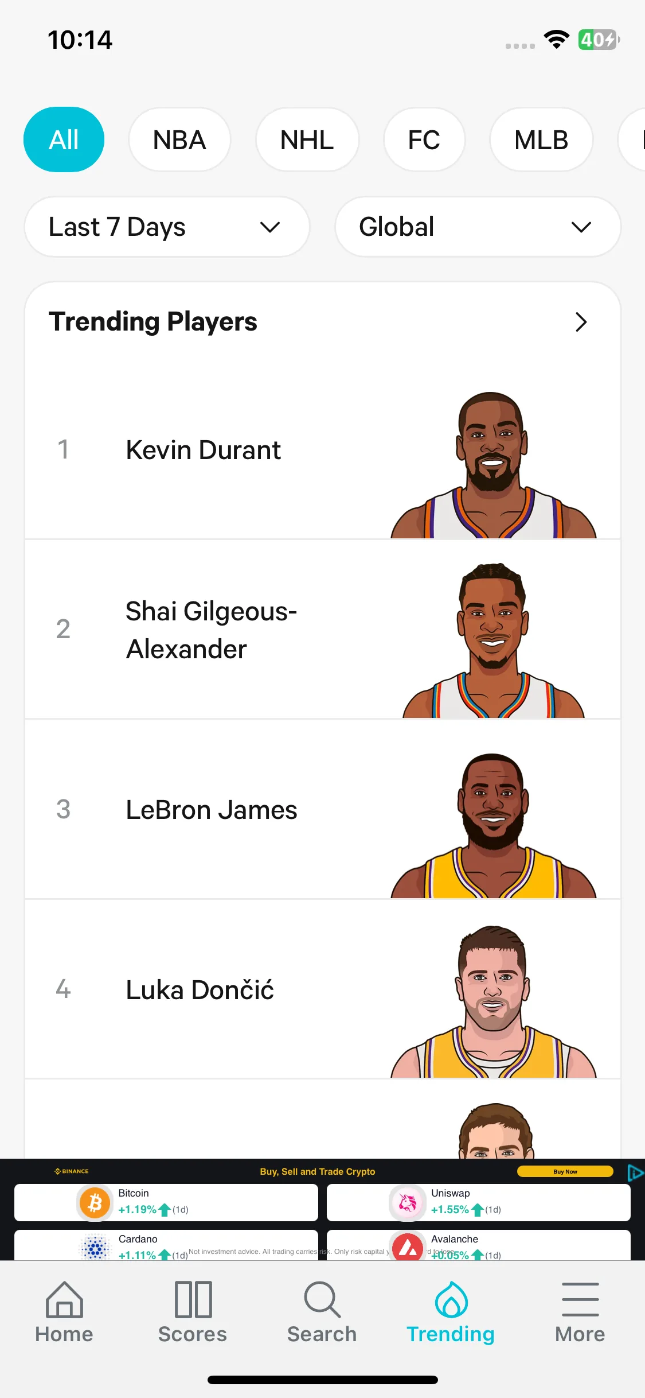Tap the Uniswap unicorn icon

click(x=408, y=1202)
